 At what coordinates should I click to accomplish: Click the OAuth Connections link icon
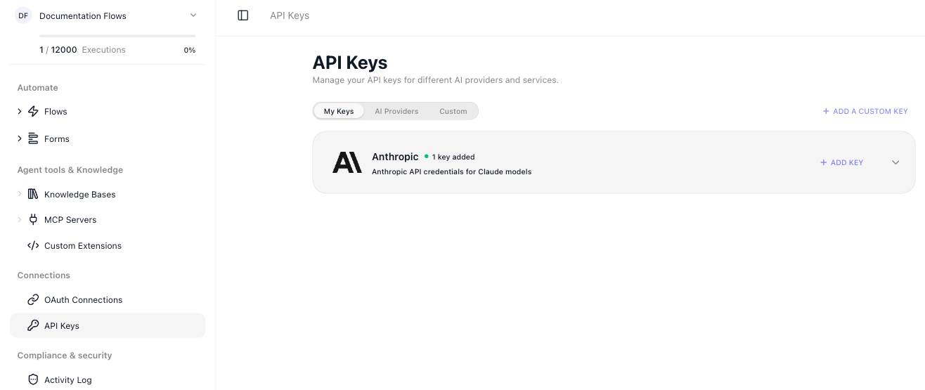pyautogui.click(x=33, y=299)
